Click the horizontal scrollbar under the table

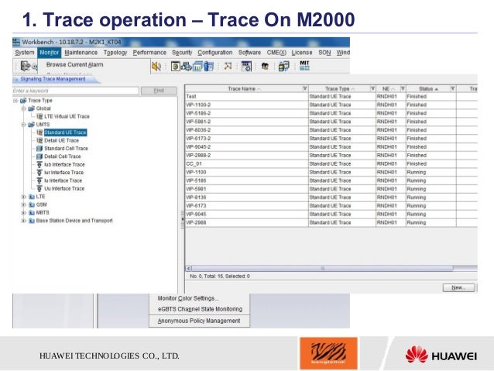[322, 268]
